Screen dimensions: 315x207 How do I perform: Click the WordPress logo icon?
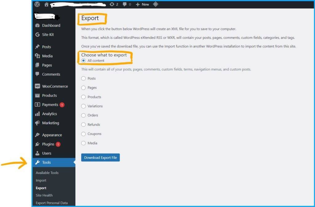[x=37, y=4]
